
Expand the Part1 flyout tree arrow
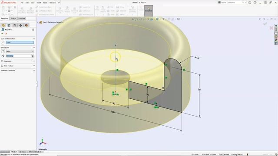(x=37, y=22)
